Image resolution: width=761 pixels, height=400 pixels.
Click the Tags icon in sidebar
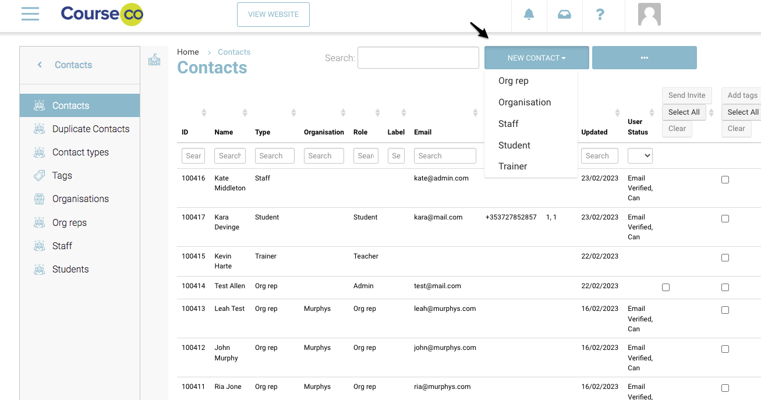39,175
